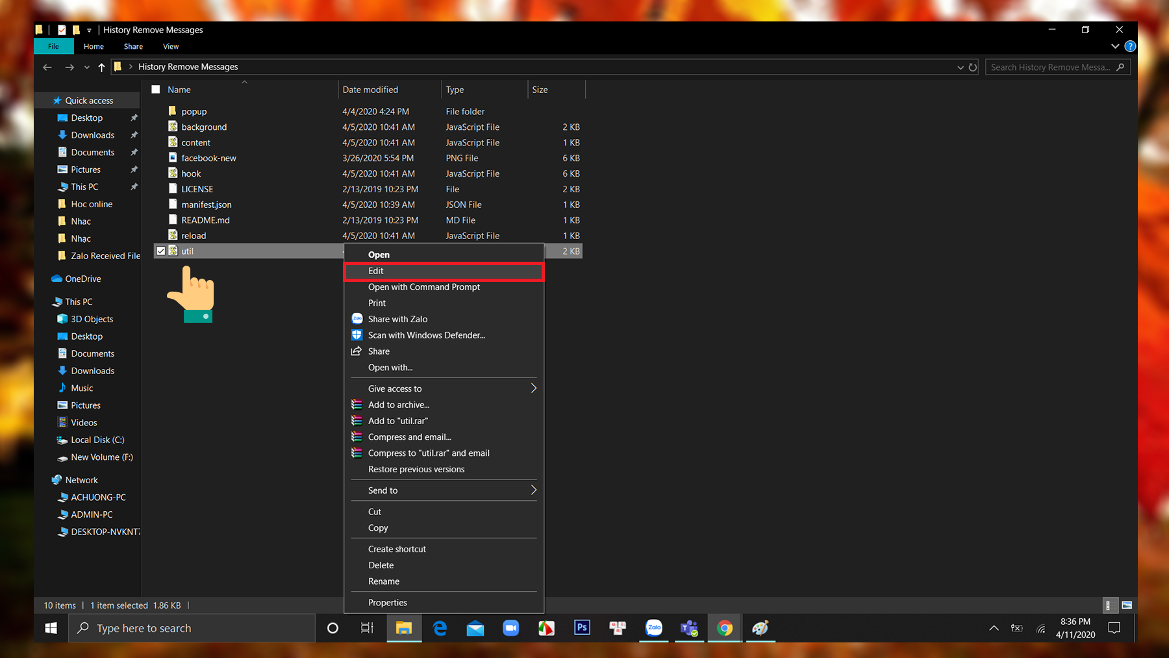Open the address bar history dropdown
This screenshot has width=1169, height=658.
coord(960,67)
